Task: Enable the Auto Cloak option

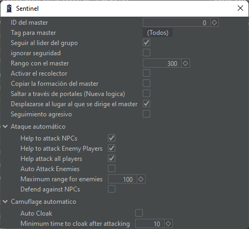Action: click(x=139, y=213)
